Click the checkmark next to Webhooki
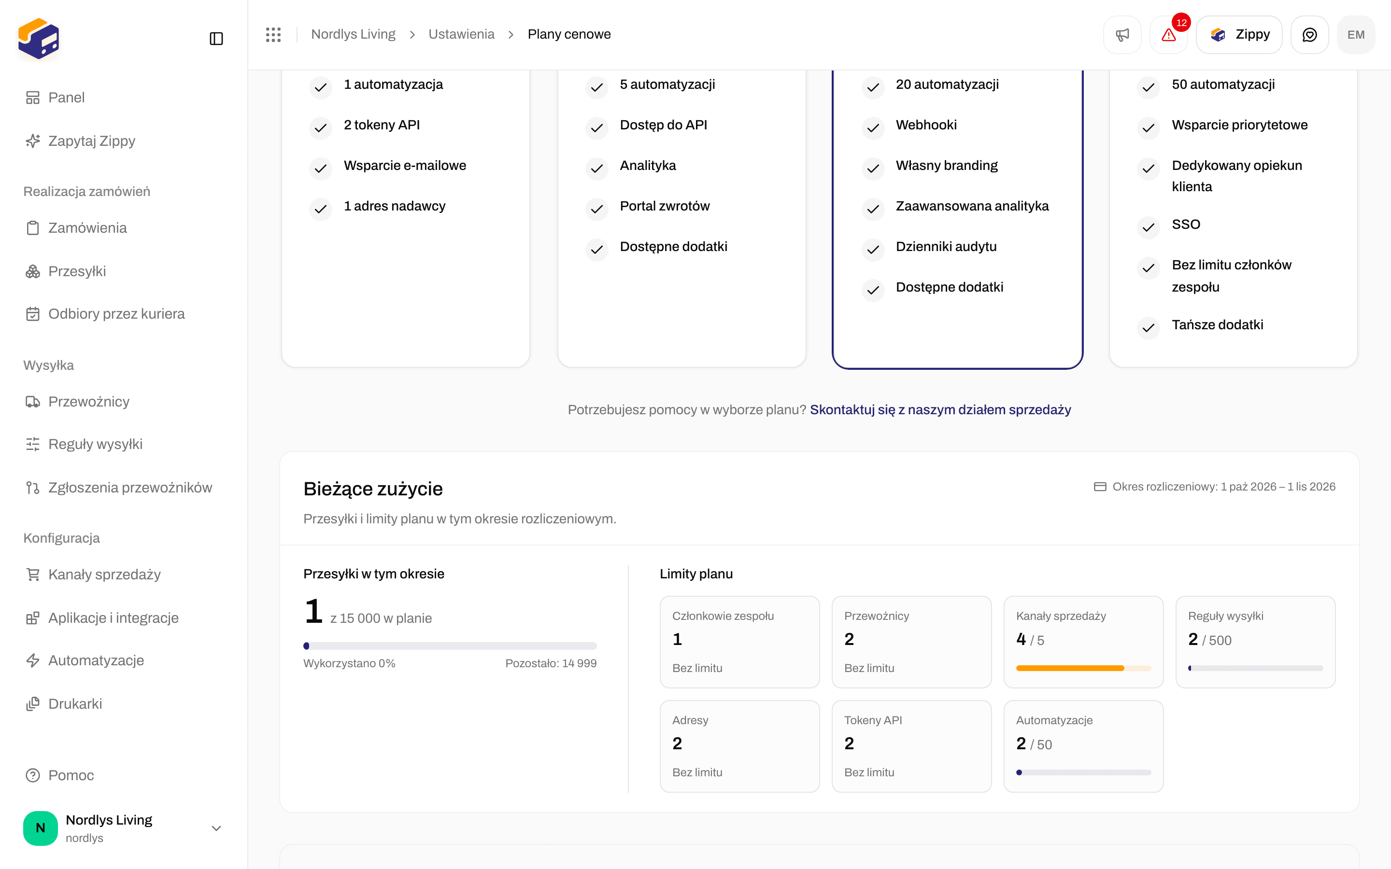The image size is (1391, 869). pos(873,127)
